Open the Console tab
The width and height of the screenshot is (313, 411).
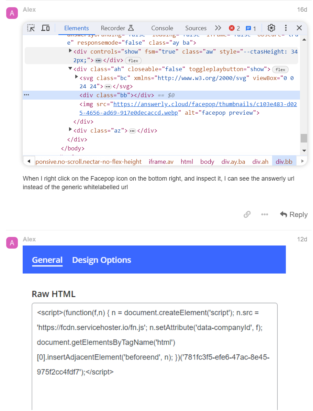[162, 28]
